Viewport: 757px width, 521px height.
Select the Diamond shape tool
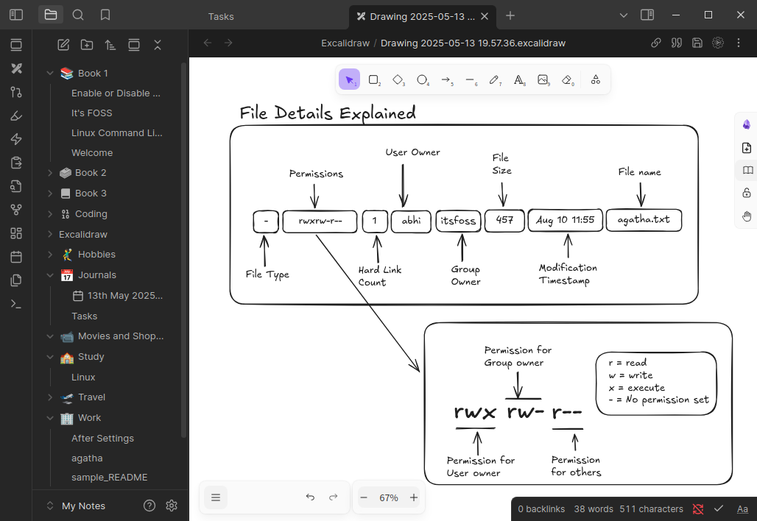pos(398,79)
